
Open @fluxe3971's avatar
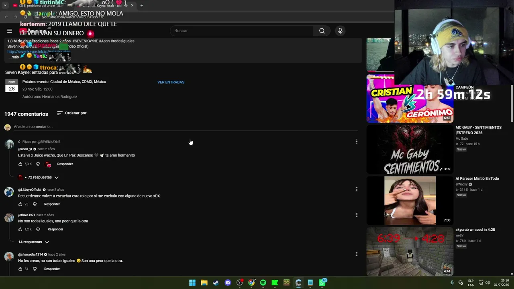pyautogui.click(x=9, y=218)
